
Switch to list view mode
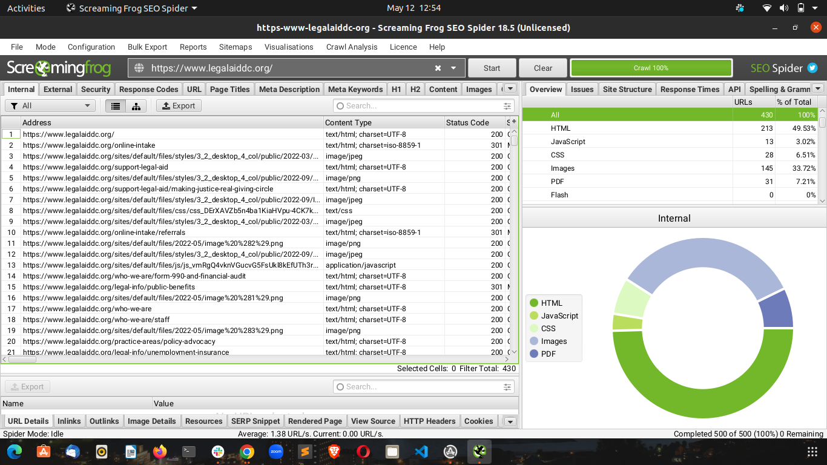pyautogui.click(x=116, y=106)
